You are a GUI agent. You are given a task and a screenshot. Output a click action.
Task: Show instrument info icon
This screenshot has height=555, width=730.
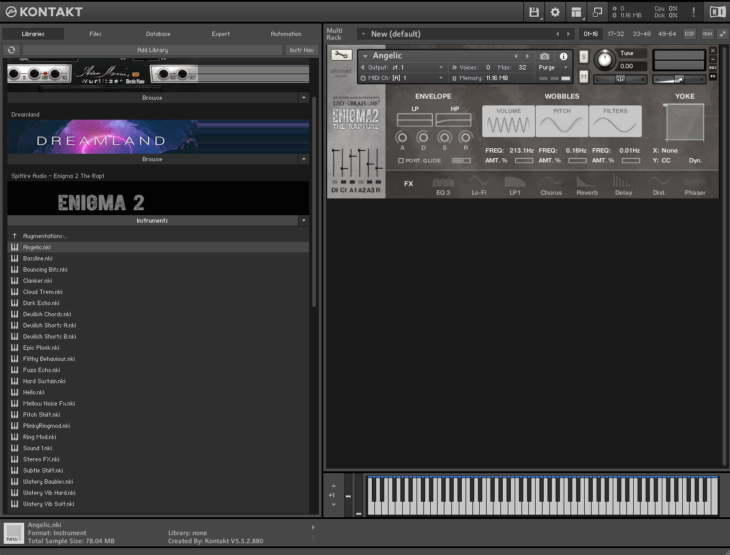[564, 56]
